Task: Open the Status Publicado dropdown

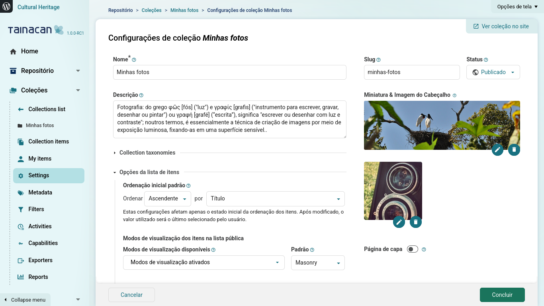Action: 493,72
